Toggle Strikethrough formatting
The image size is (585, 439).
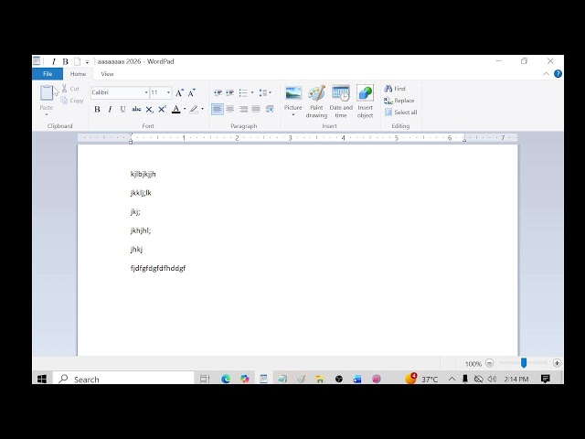pos(136,110)
